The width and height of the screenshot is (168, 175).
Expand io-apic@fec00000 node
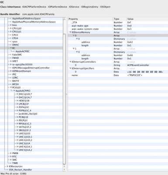tap(11, 64)
